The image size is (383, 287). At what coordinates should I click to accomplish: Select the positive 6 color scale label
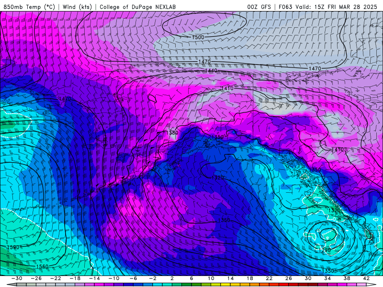pos(191,278)
